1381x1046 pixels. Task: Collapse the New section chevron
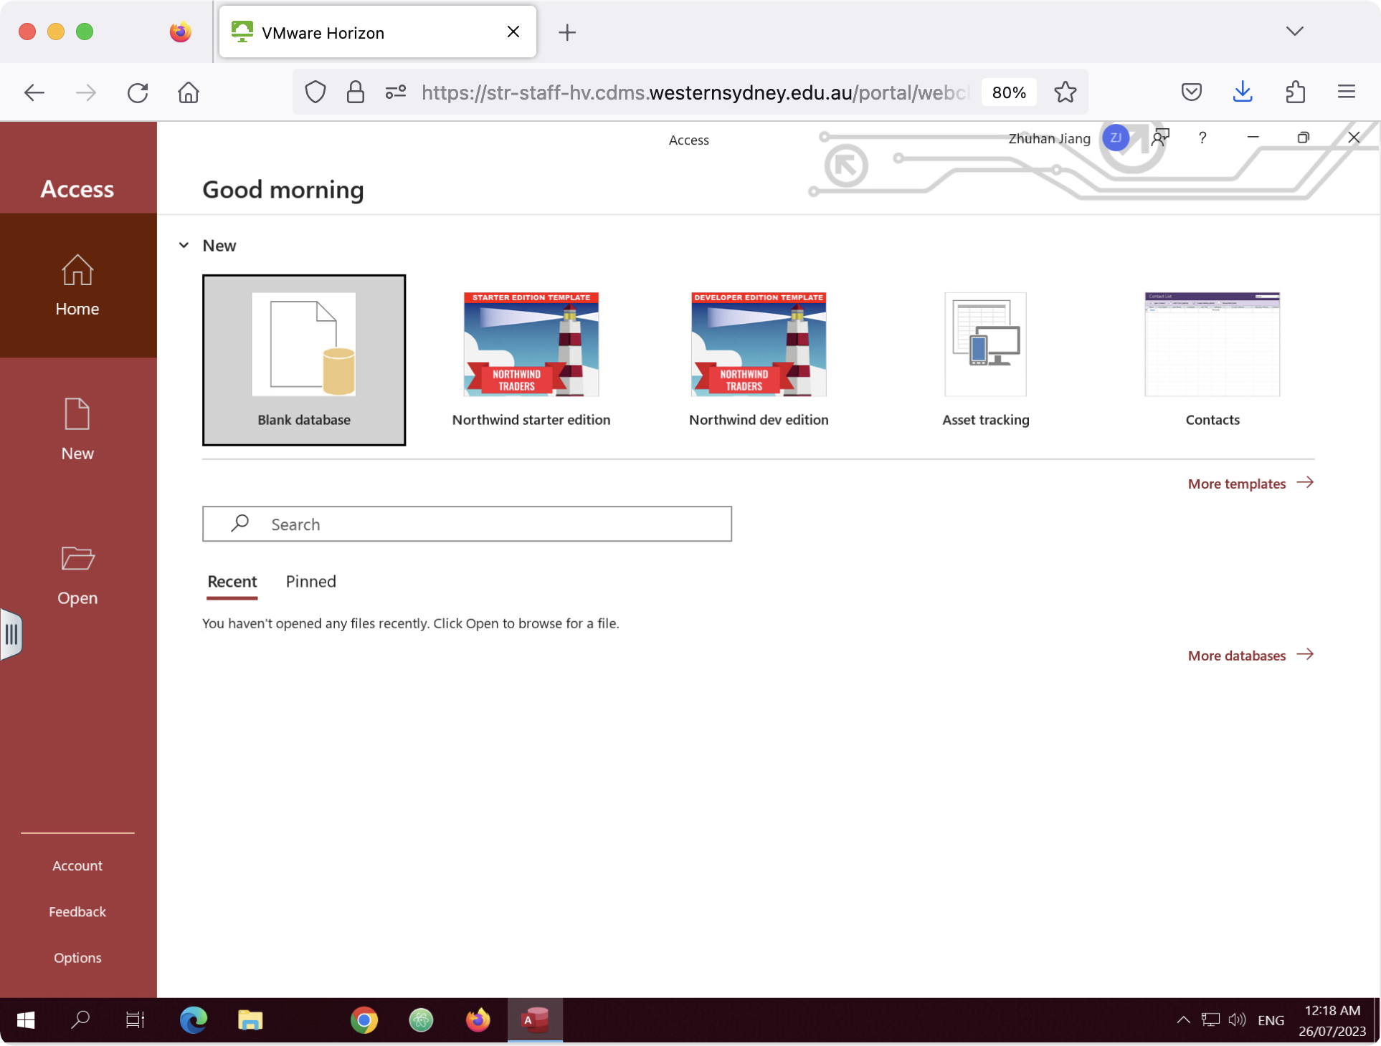click(184, 245)
